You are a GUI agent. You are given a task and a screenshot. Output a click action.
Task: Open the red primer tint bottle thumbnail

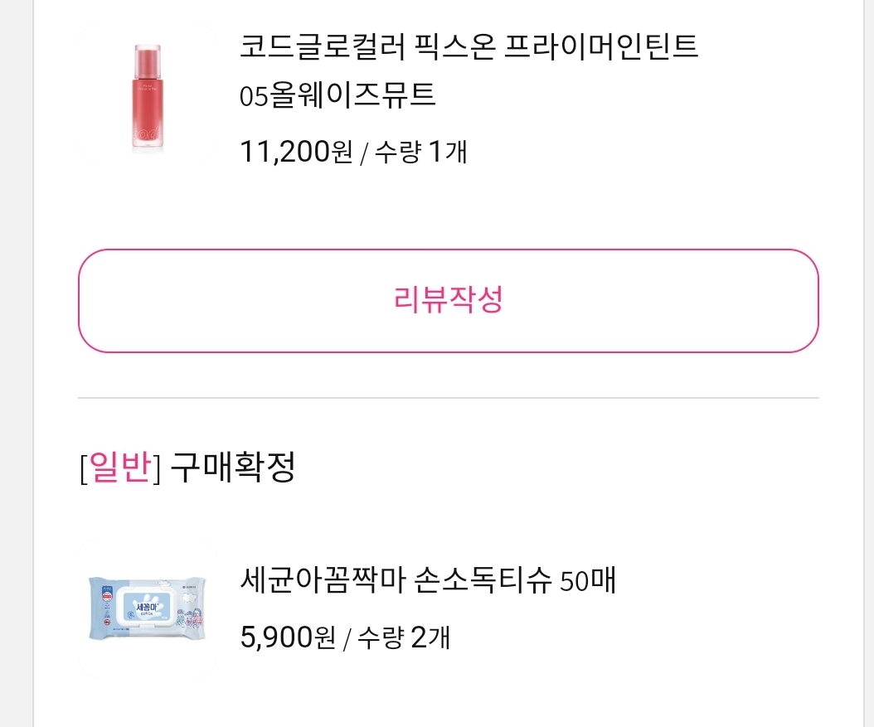click(148, 97)
